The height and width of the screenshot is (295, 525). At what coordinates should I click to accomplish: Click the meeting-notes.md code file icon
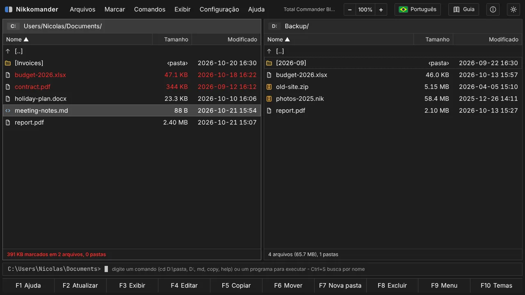(8, 111)
